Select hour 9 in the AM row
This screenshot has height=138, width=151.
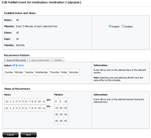point(36,101)
